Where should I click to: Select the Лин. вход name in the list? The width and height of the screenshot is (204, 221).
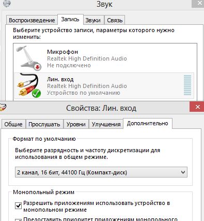point(60,79)
